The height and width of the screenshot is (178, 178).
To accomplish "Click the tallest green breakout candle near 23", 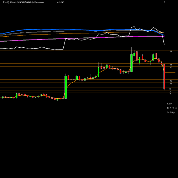I will click(131, 63).
